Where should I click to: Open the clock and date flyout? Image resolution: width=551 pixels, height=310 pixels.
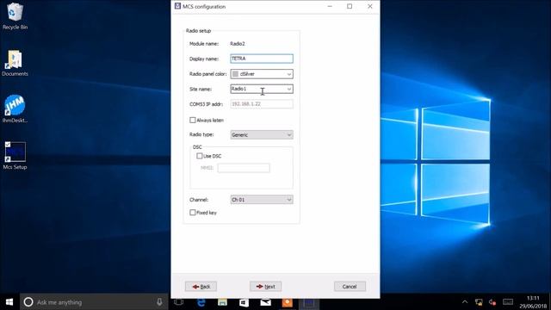533,302
